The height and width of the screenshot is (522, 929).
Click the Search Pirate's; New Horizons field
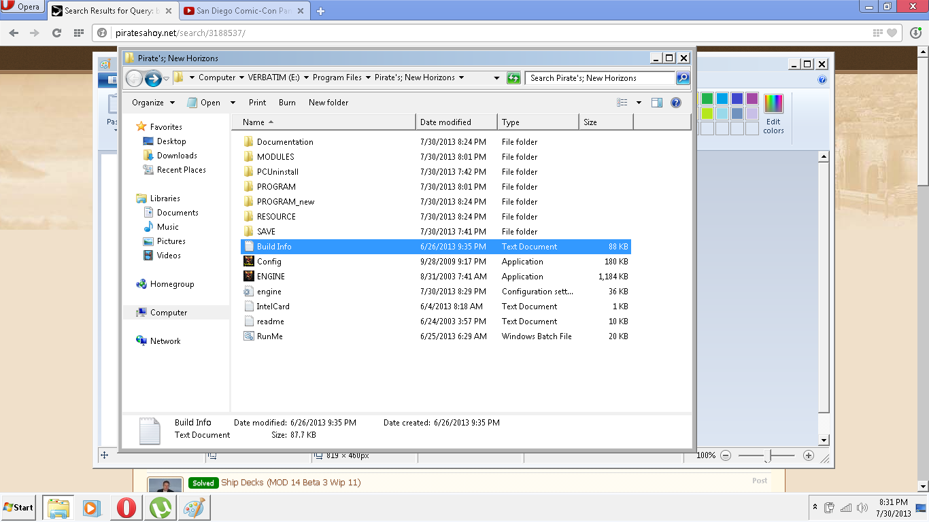[x=601, y=78]
